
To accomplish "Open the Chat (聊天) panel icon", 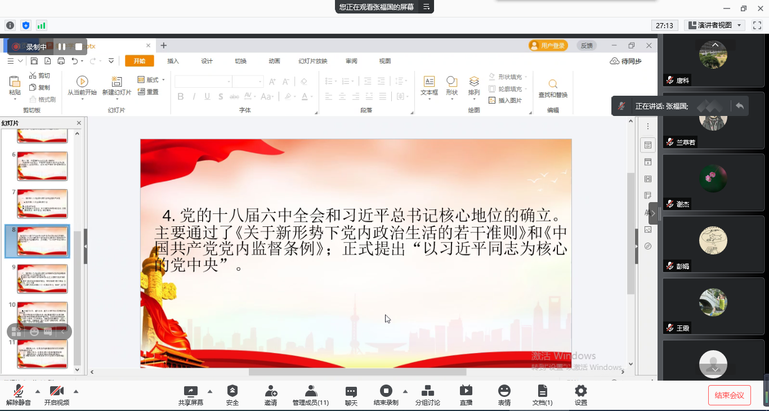I will 351,391.
